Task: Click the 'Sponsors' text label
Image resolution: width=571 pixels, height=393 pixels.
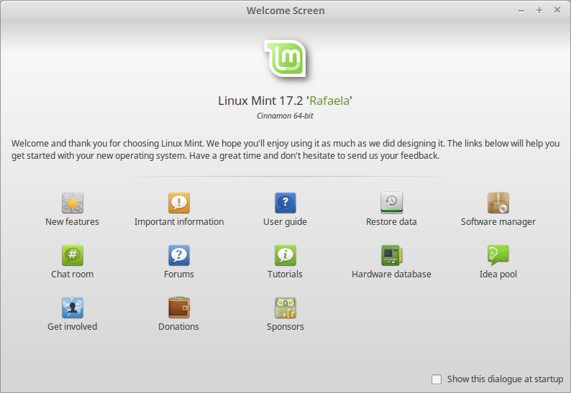Action: pyautogui.click(x=285, y=327)
